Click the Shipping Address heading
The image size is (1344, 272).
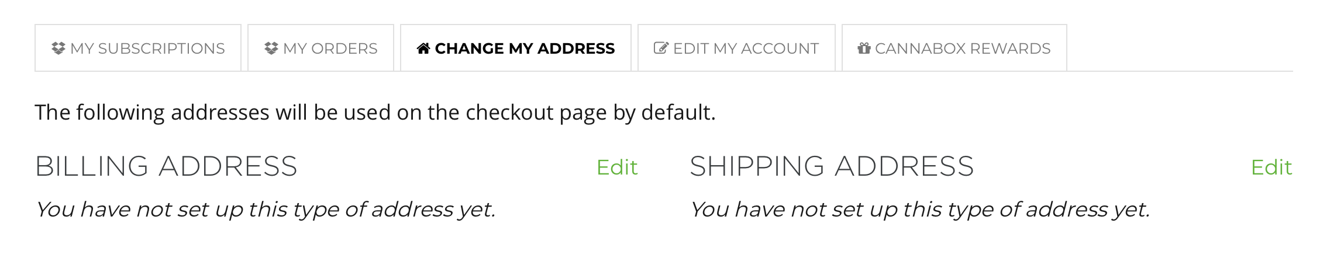tap(832, 166)
